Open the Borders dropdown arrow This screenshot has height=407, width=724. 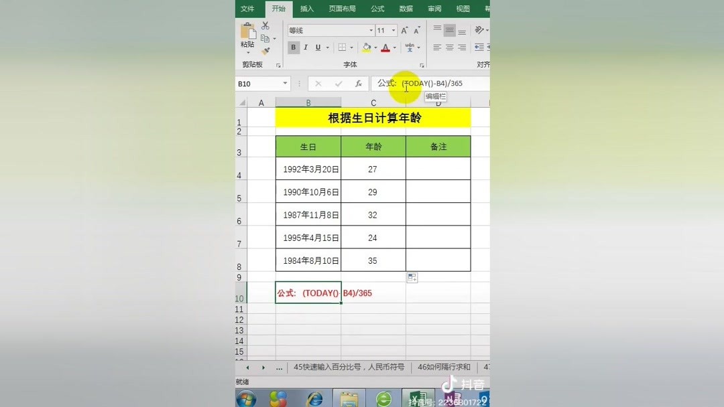tap(351, 48)
